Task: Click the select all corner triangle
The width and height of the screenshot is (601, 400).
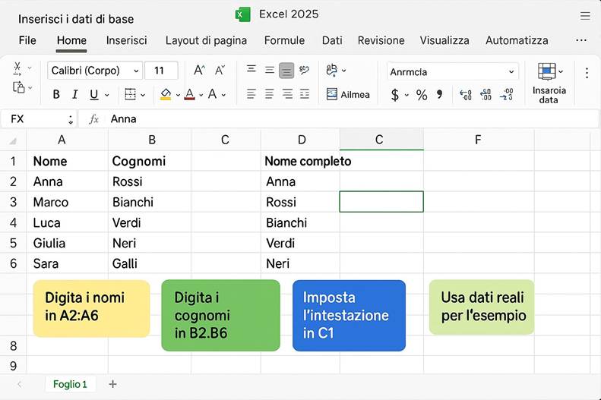Action: coord(13,141)
